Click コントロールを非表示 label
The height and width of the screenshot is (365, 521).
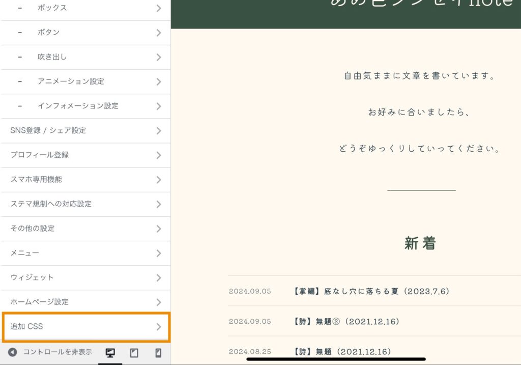[x=57, y=352]
